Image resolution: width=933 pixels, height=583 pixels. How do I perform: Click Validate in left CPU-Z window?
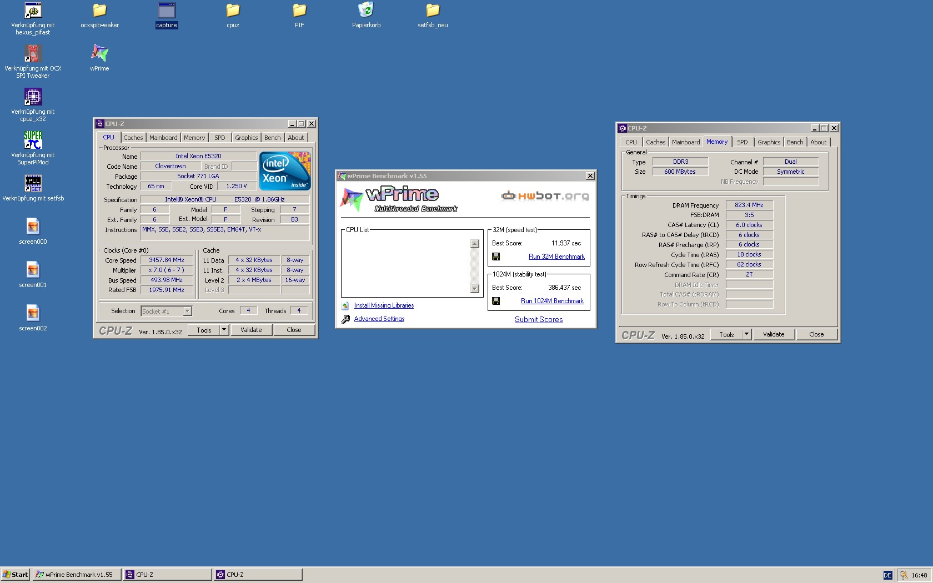point(251,330)
